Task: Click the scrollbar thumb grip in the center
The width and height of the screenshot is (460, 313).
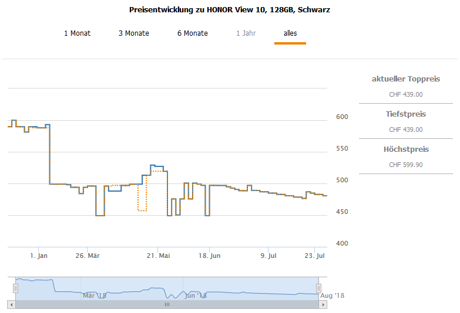Action: (x=167, y=305)
